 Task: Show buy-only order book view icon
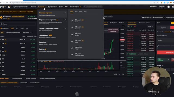132,26
